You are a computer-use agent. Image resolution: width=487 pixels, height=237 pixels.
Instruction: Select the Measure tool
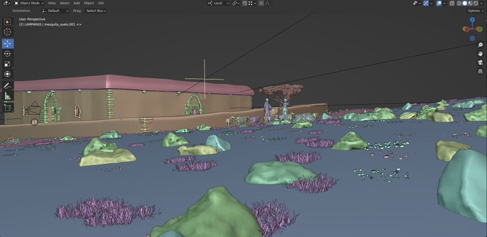click(8, 96)
